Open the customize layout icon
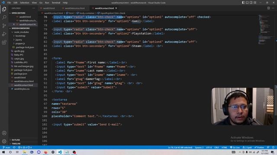The height and width of the screenshot is (155, 277). [x=255, y=3]
